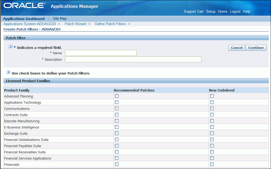Screen dimensions: 271x169
Task: Open Support Cart in the header
Action: [194, 12]
